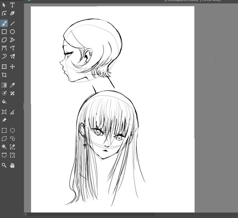
Task: Select the Freehand Selection lasso tool
Action: click(x=12, y=139)
